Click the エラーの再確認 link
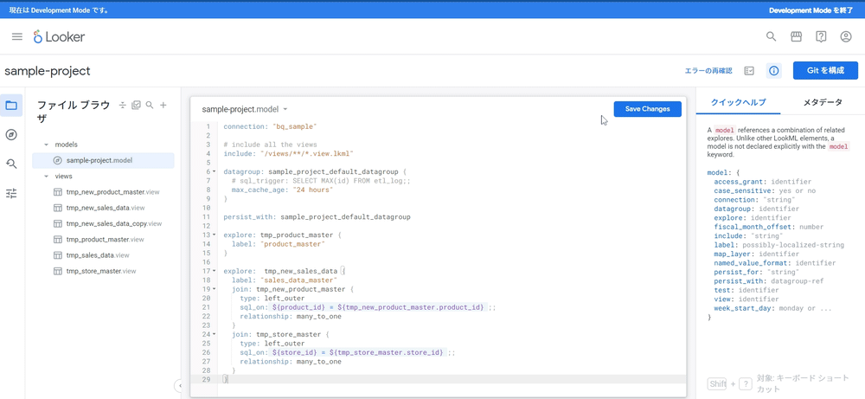Viewport: 865px width, 399px height. coord(708,71)
